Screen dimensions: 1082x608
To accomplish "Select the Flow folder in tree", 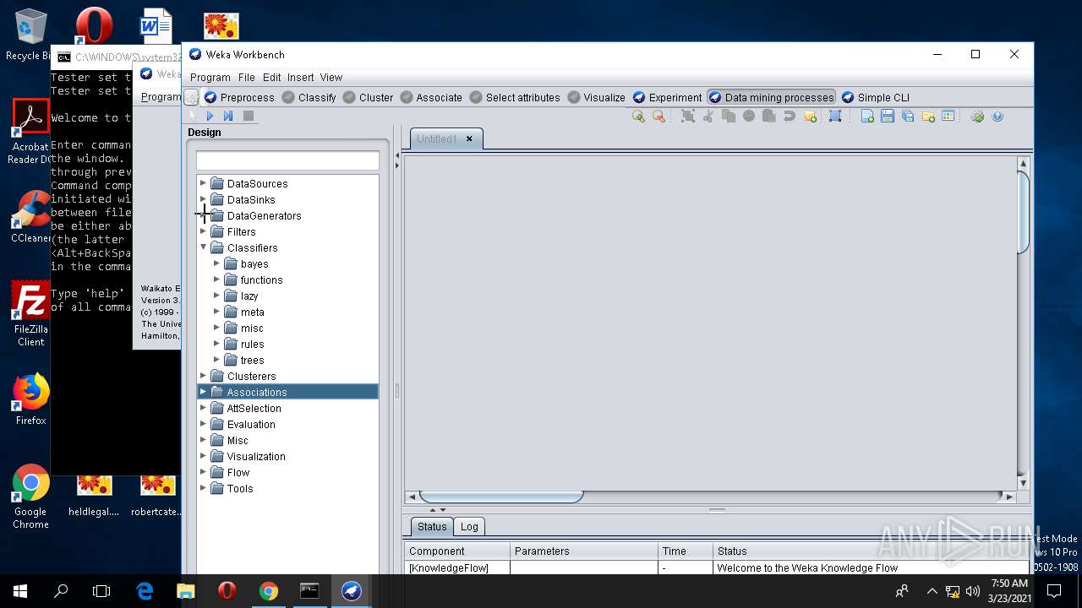I will coord(238,472).
